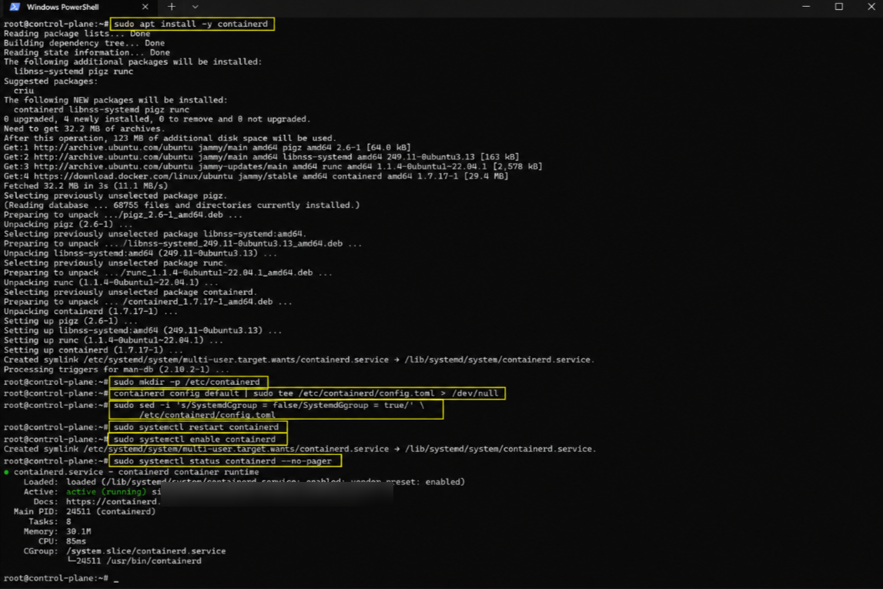This screenshot has width=883, height=589.
Task: Click the 'Reading package lists... Done' line
Action: pyautogui.click(x=77, y=34)
